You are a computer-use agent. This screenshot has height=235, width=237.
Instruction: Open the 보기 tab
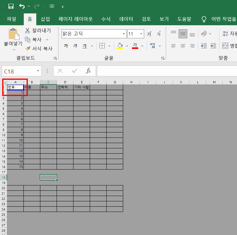[164, 19]
